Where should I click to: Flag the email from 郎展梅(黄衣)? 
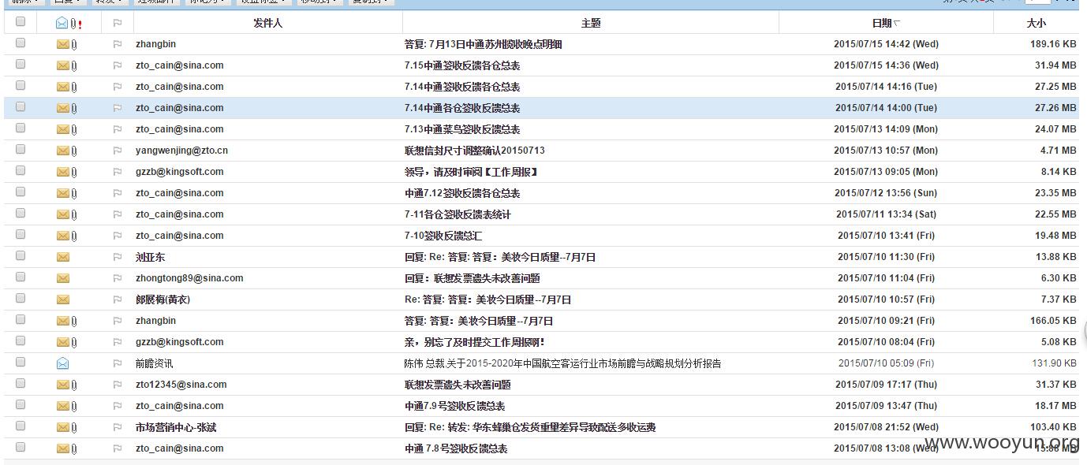[118, 299]
